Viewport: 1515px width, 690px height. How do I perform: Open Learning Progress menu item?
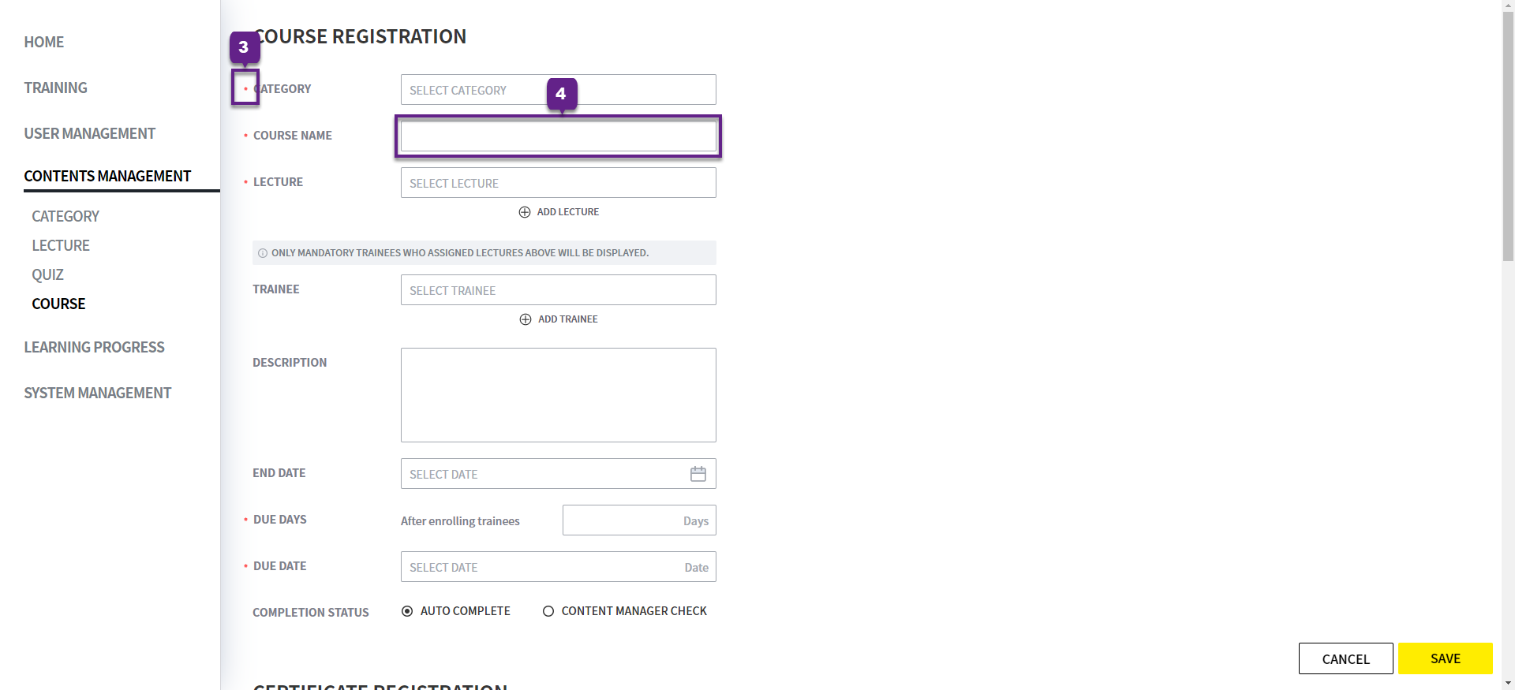[x=94, y=347]
